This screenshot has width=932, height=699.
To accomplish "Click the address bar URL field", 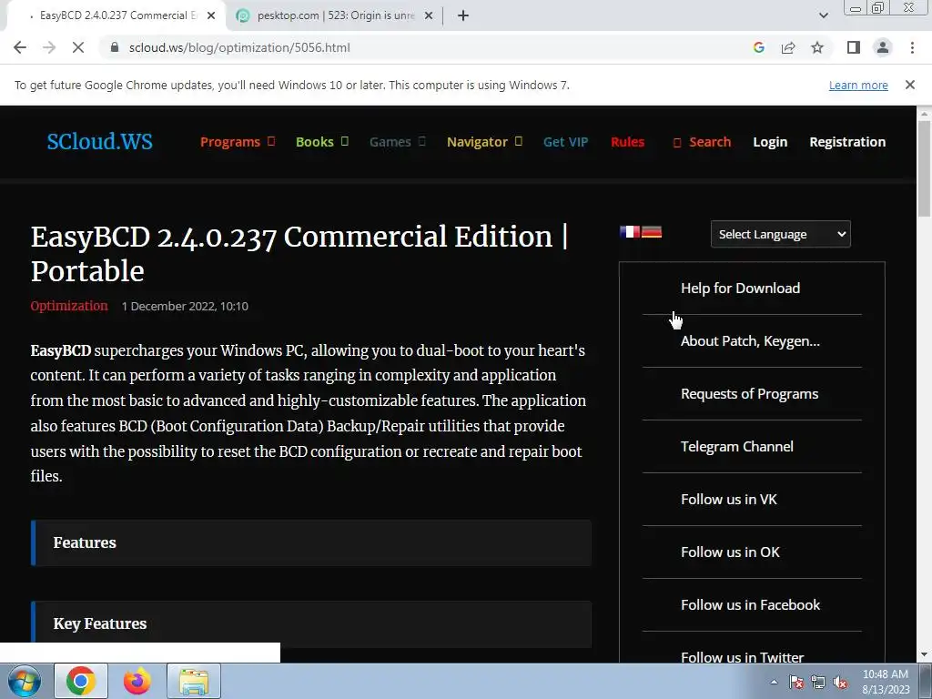I will (239, 47).
